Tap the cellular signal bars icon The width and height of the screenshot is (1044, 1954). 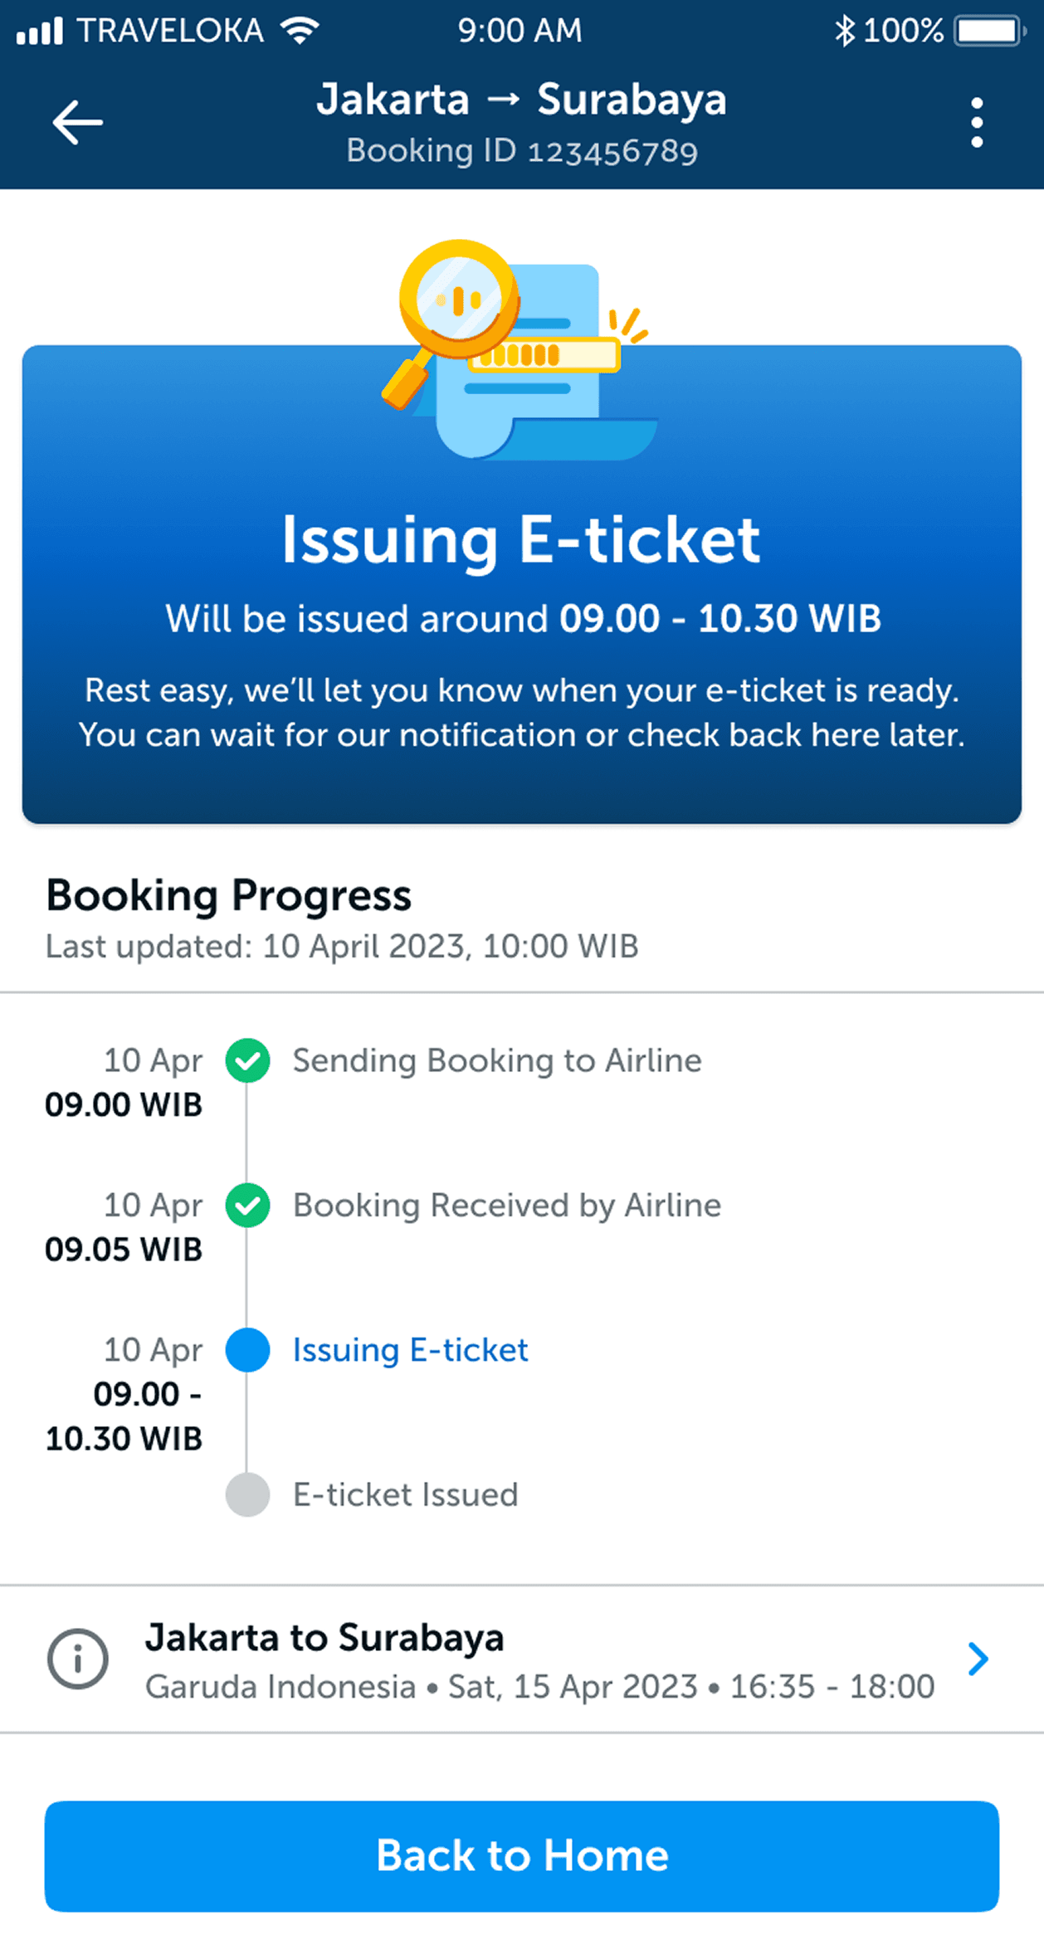[x=40, y=32]
